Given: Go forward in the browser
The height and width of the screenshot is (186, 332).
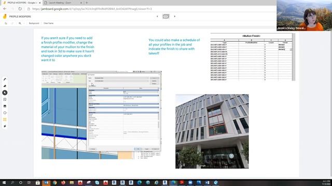Looking at the screenshot, I should pos(12,9).
